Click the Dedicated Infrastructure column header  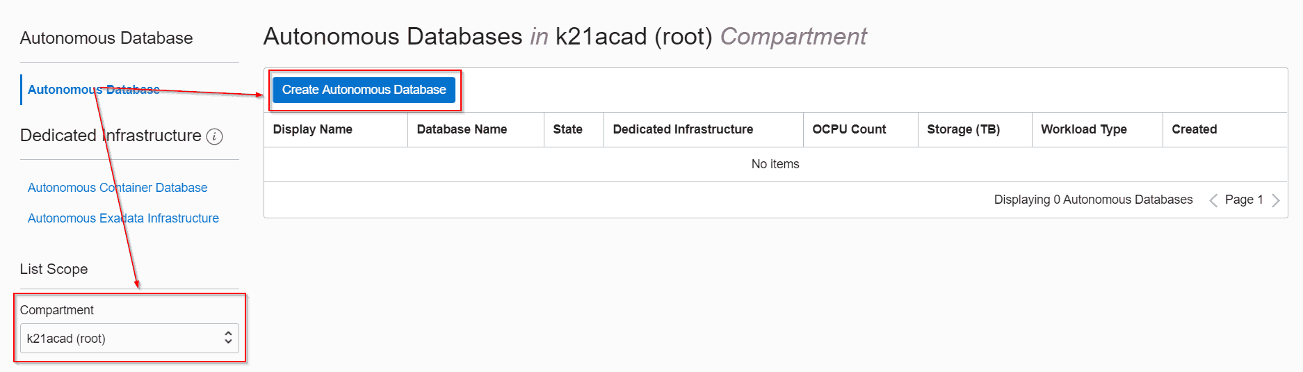(x=683, y=129)
